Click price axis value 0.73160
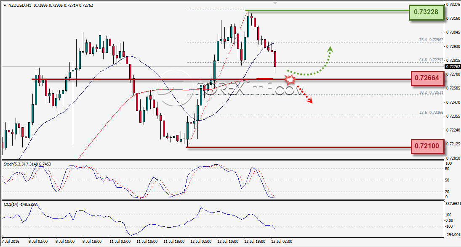This screenshot has width=461, height=247. pos(453,18)
